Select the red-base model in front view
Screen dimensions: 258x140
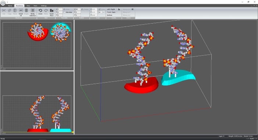pyautogui.click(x=38, y=114)
